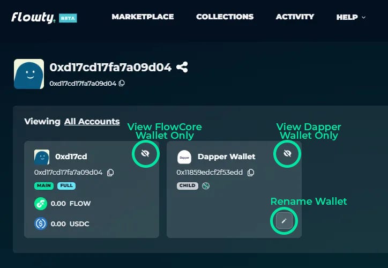The image size is (388, 268).
Task: Copy the 0x11859edcf2f53edd Dapper address
Action: (251, 173)
